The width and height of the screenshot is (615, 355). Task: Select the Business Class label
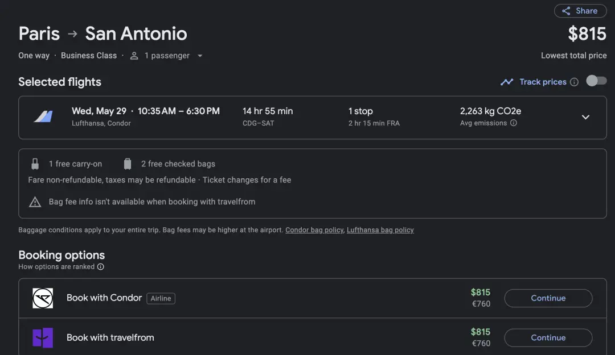tap(89, 56)
